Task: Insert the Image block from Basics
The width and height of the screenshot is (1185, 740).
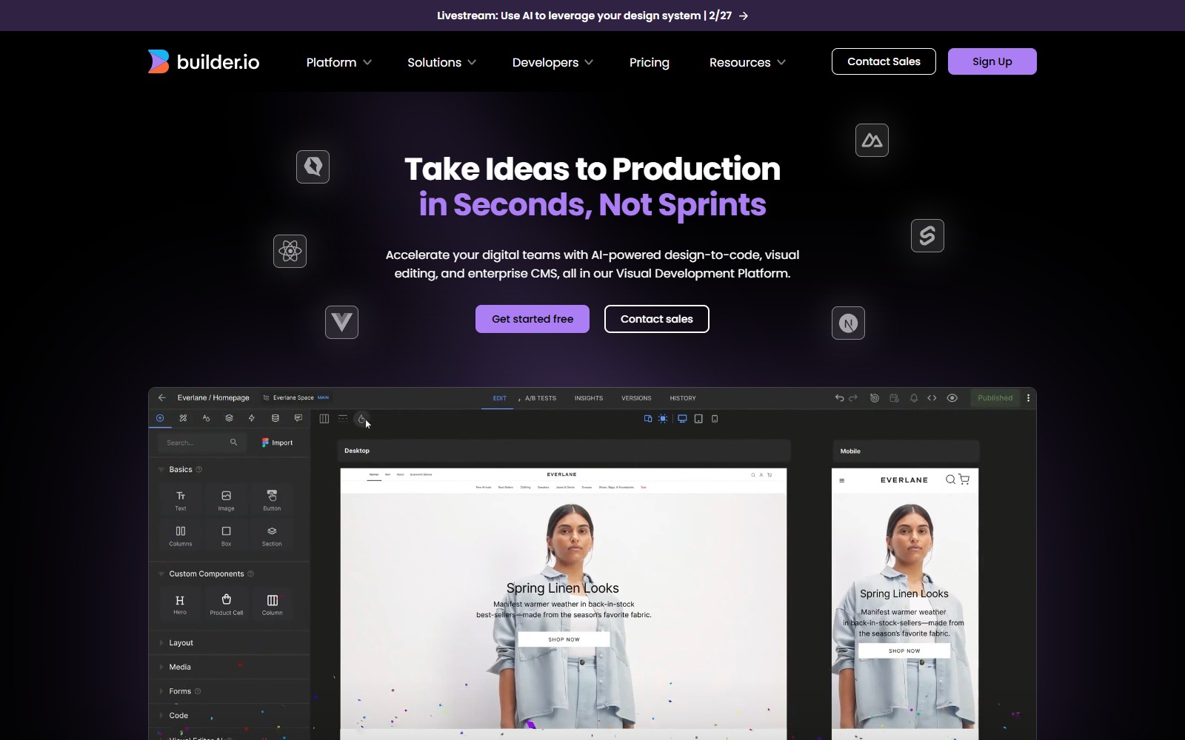Action: (x=226, y=499)
